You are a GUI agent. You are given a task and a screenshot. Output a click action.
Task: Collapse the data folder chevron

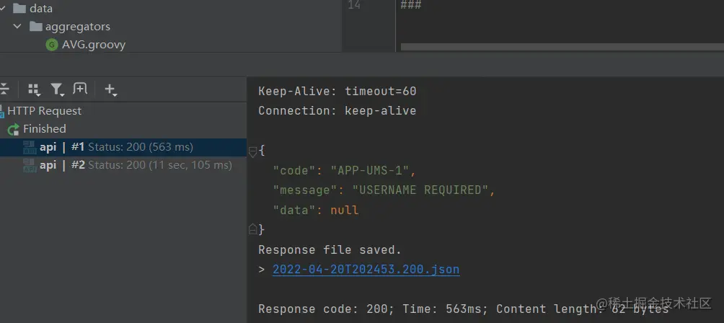point(2,9)
